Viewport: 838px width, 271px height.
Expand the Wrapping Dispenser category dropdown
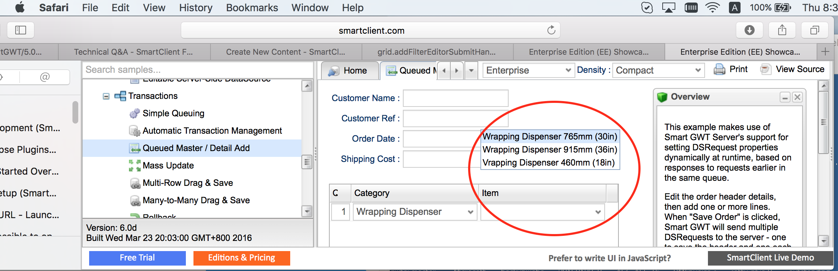click(470, 212)
